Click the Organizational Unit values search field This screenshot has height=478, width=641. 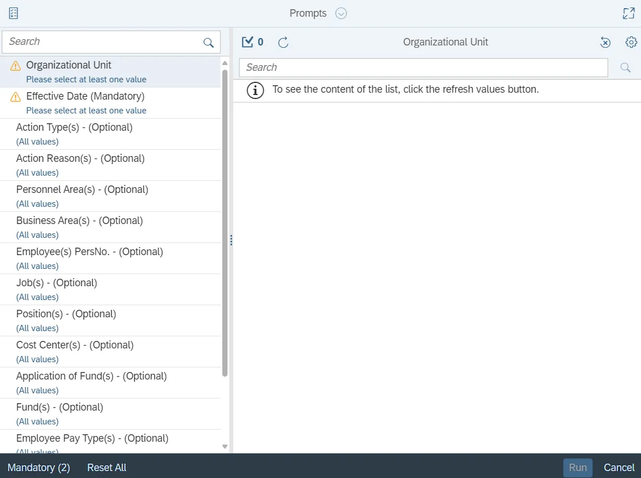(x=423, y=67)
